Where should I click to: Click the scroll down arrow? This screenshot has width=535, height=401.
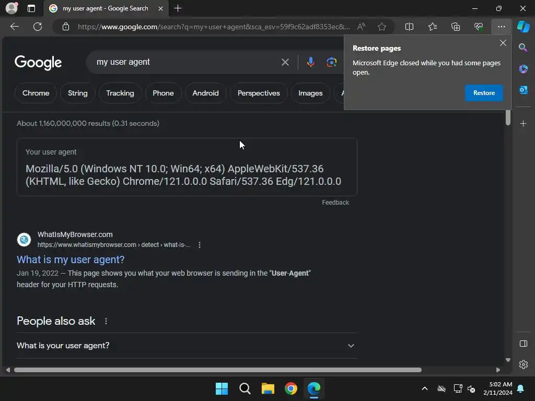pos(508,360)
